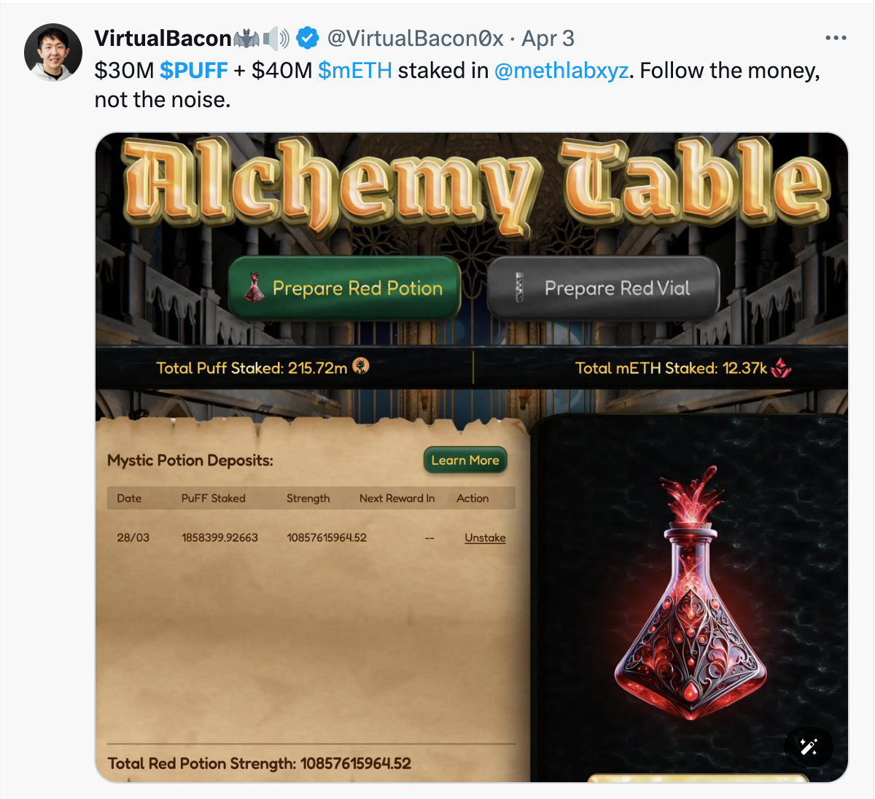875x799 pixels.
Task: Click the Prepare Red Vial button
Action: coord(603,288)
